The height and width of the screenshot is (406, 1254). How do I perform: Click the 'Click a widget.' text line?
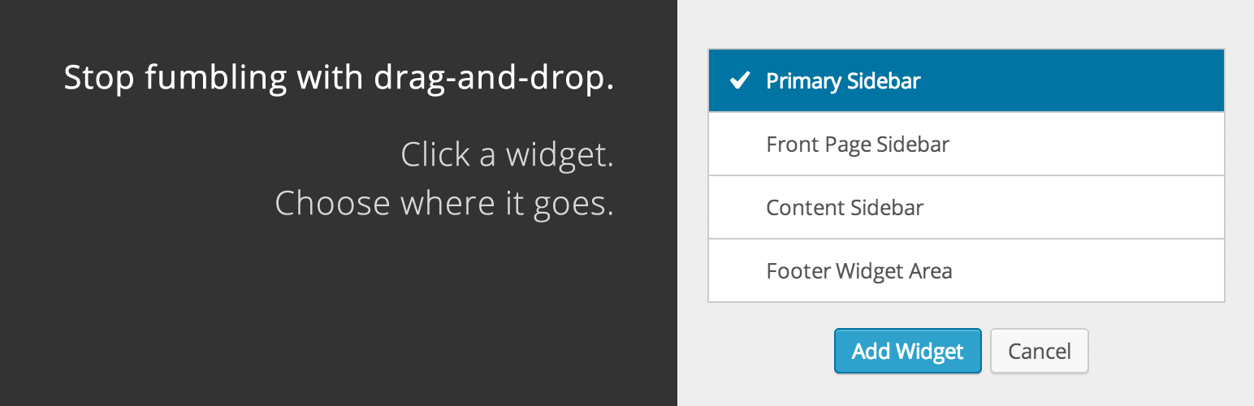[x=507, y=154]
